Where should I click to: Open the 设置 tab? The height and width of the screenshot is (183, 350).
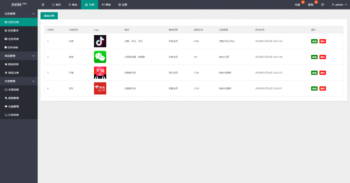(x=122, y=5)
